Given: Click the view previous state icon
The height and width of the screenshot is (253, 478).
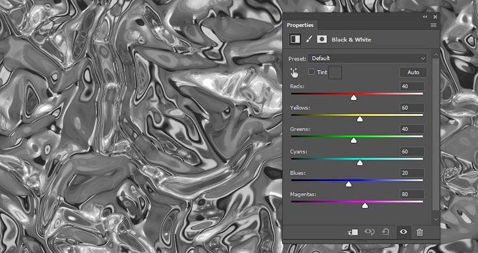Looking at the screenshot, I should [x=369, y=233].
